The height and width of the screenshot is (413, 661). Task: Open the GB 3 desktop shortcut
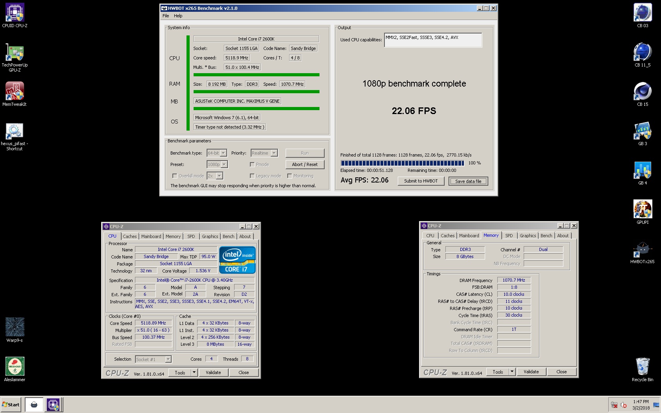point(643,133)
